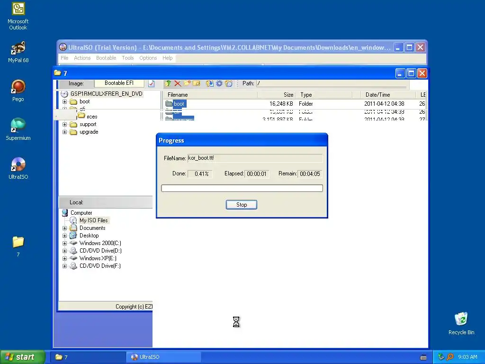Open the Tools menu
Viewport: 485px width, 364px height.
tap(128, 58)
